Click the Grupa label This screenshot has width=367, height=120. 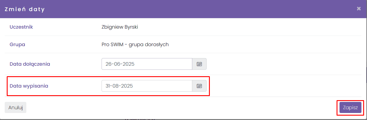pyautogui.click(x=17, y=44)
